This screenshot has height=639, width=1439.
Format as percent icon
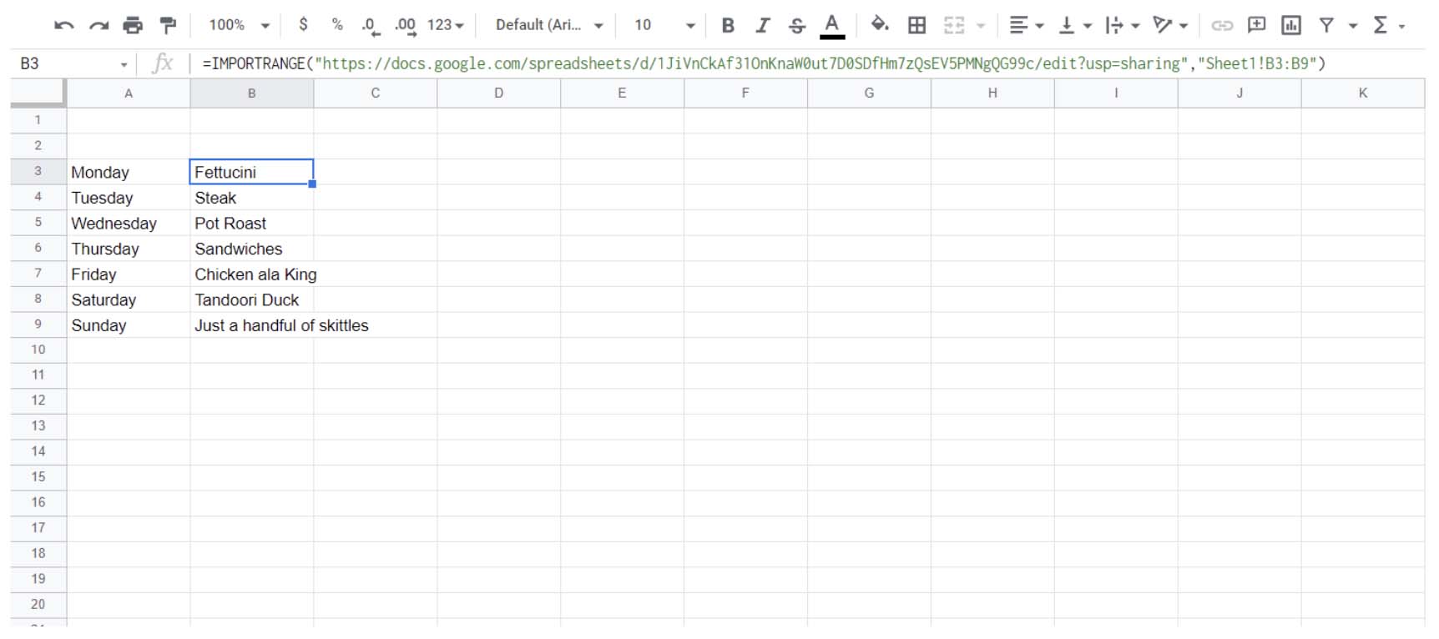point(337,25)
